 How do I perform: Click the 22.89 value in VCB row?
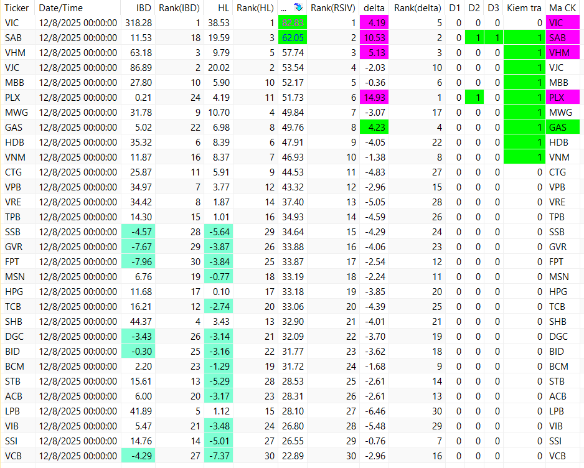293,456
